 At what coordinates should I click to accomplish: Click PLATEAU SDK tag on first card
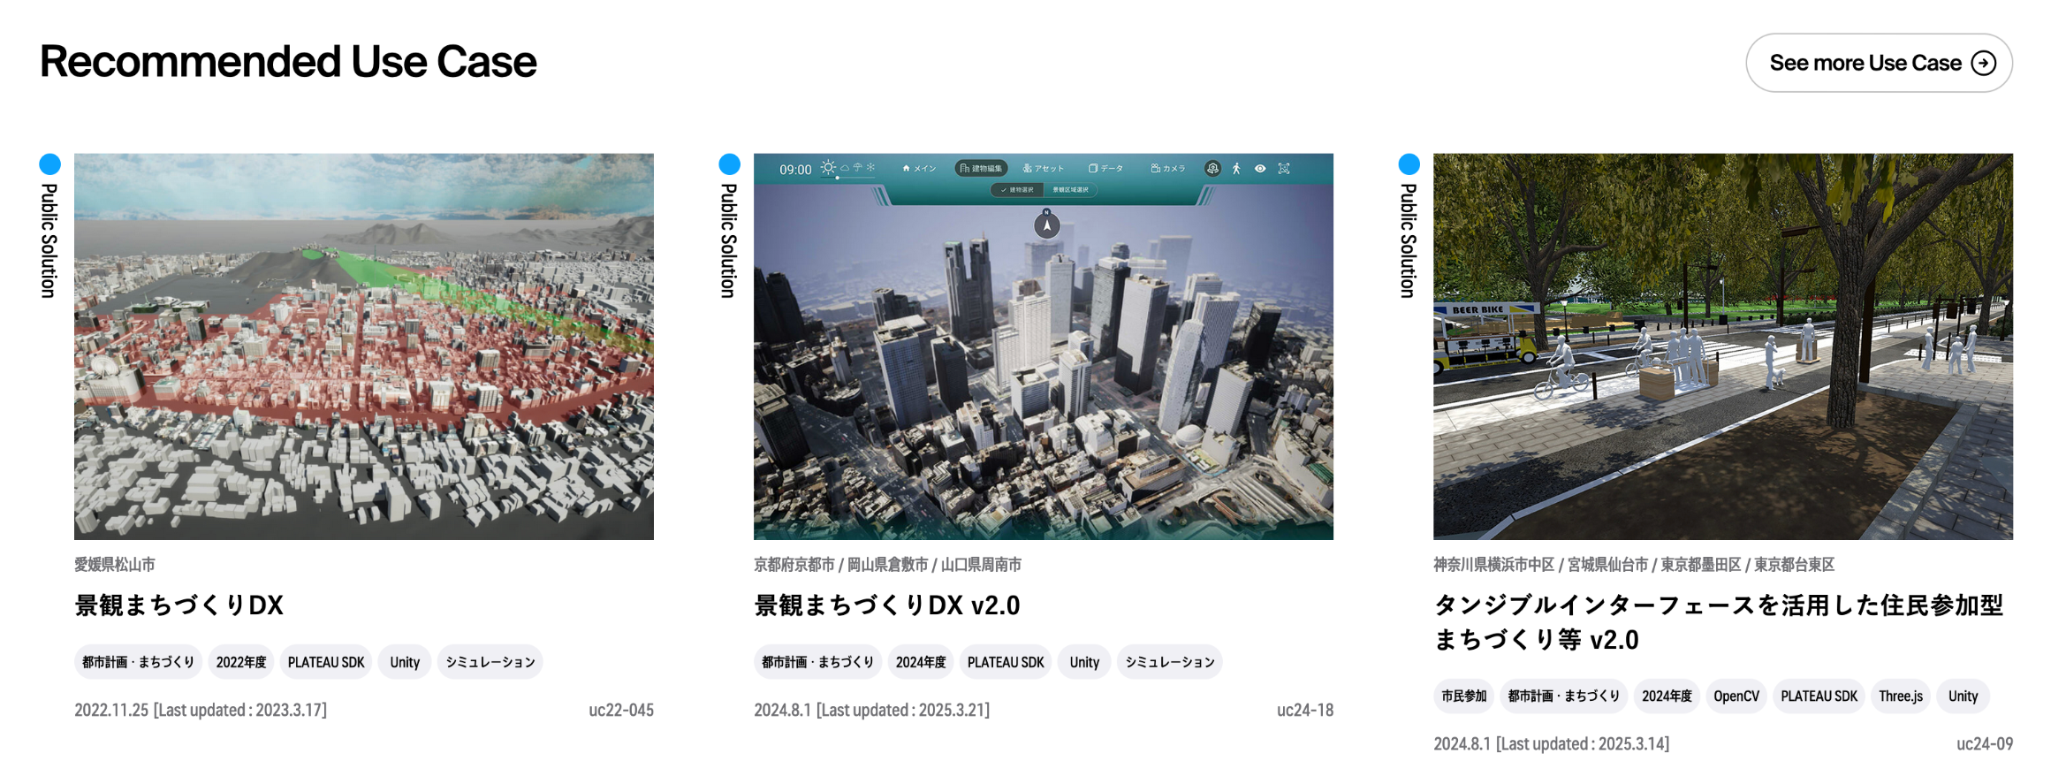point(325,662)
